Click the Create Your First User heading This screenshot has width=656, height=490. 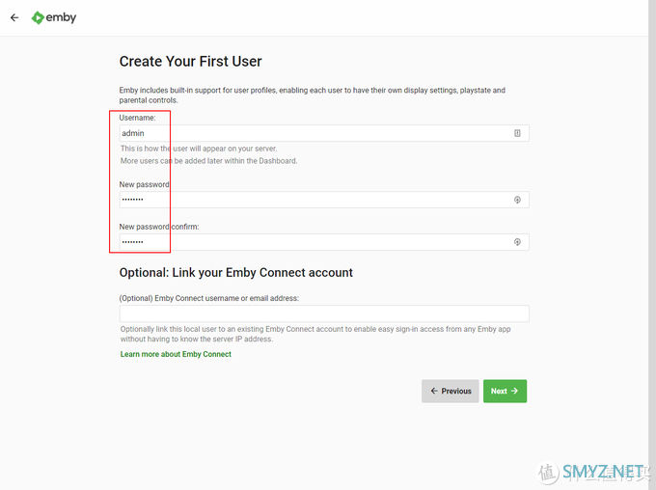tap(190, 62)
